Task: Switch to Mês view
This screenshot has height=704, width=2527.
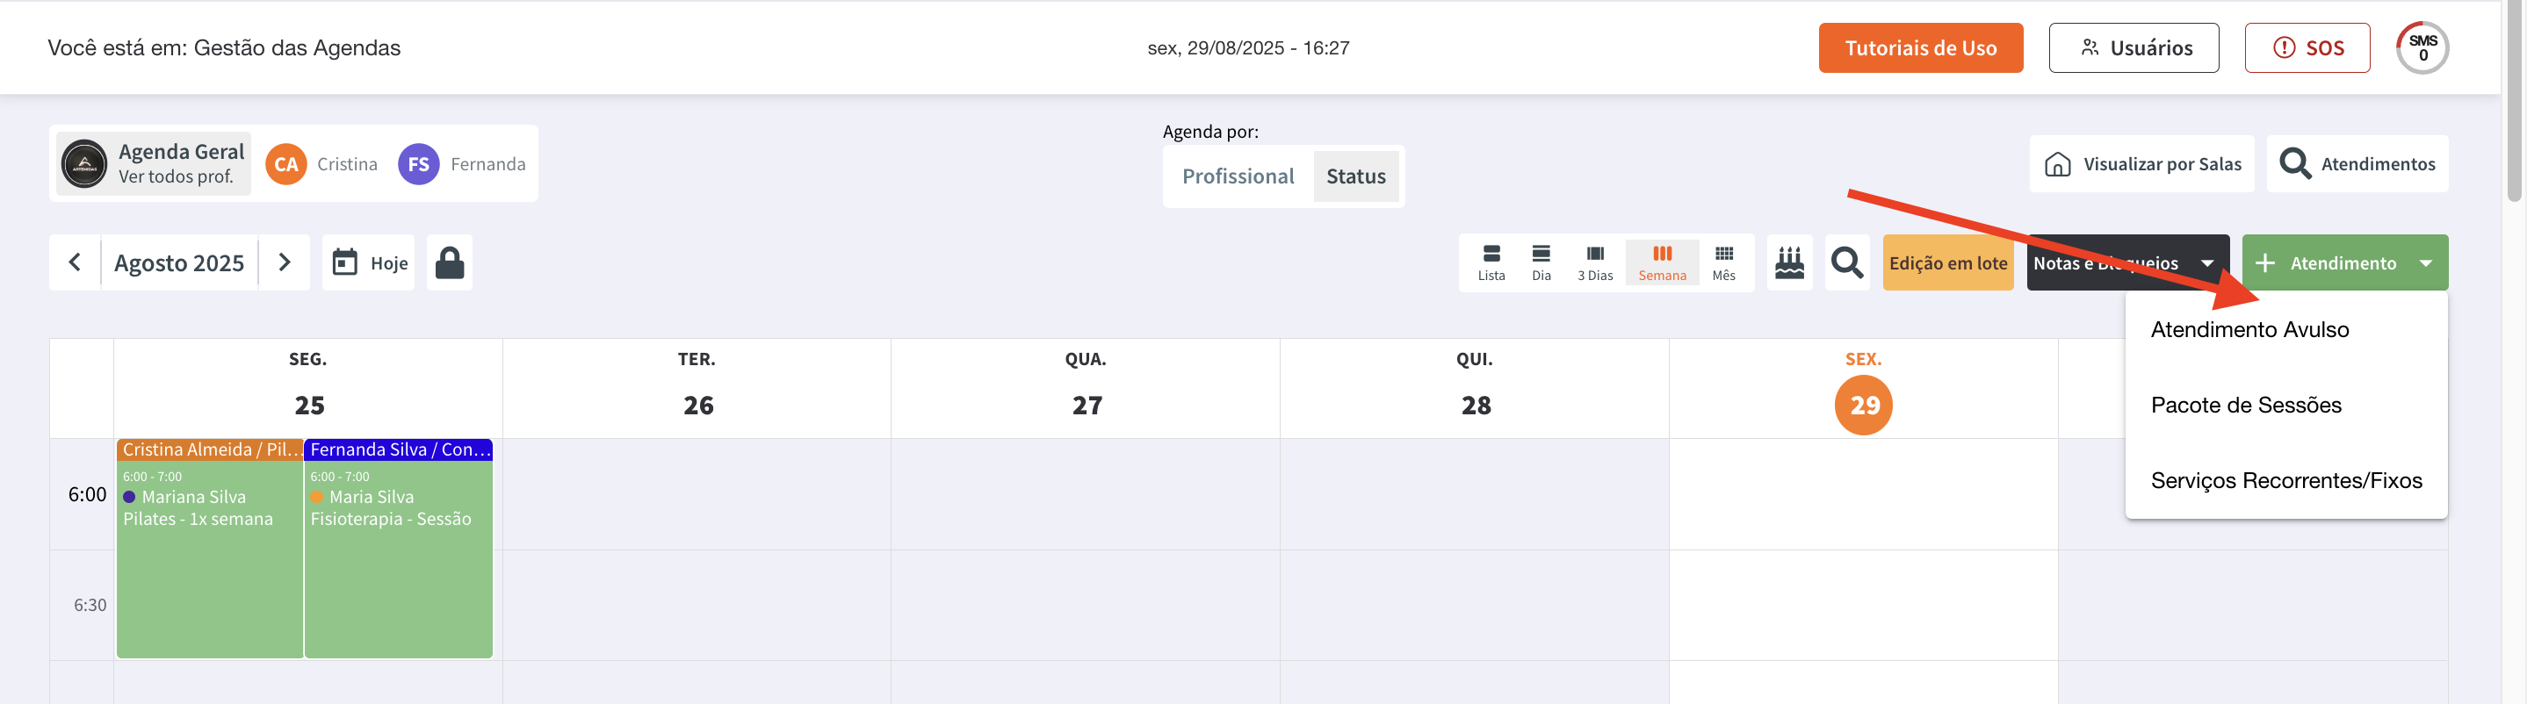Action: (1723, 262)
